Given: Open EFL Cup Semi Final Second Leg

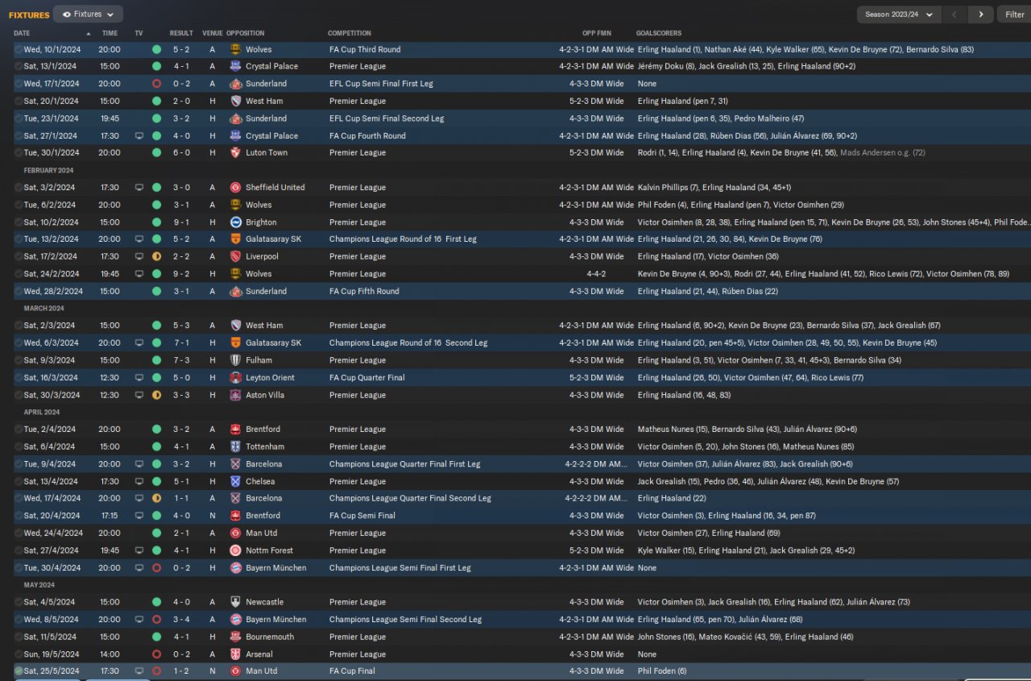Looking at the screenshot, I should coord(387,118).
